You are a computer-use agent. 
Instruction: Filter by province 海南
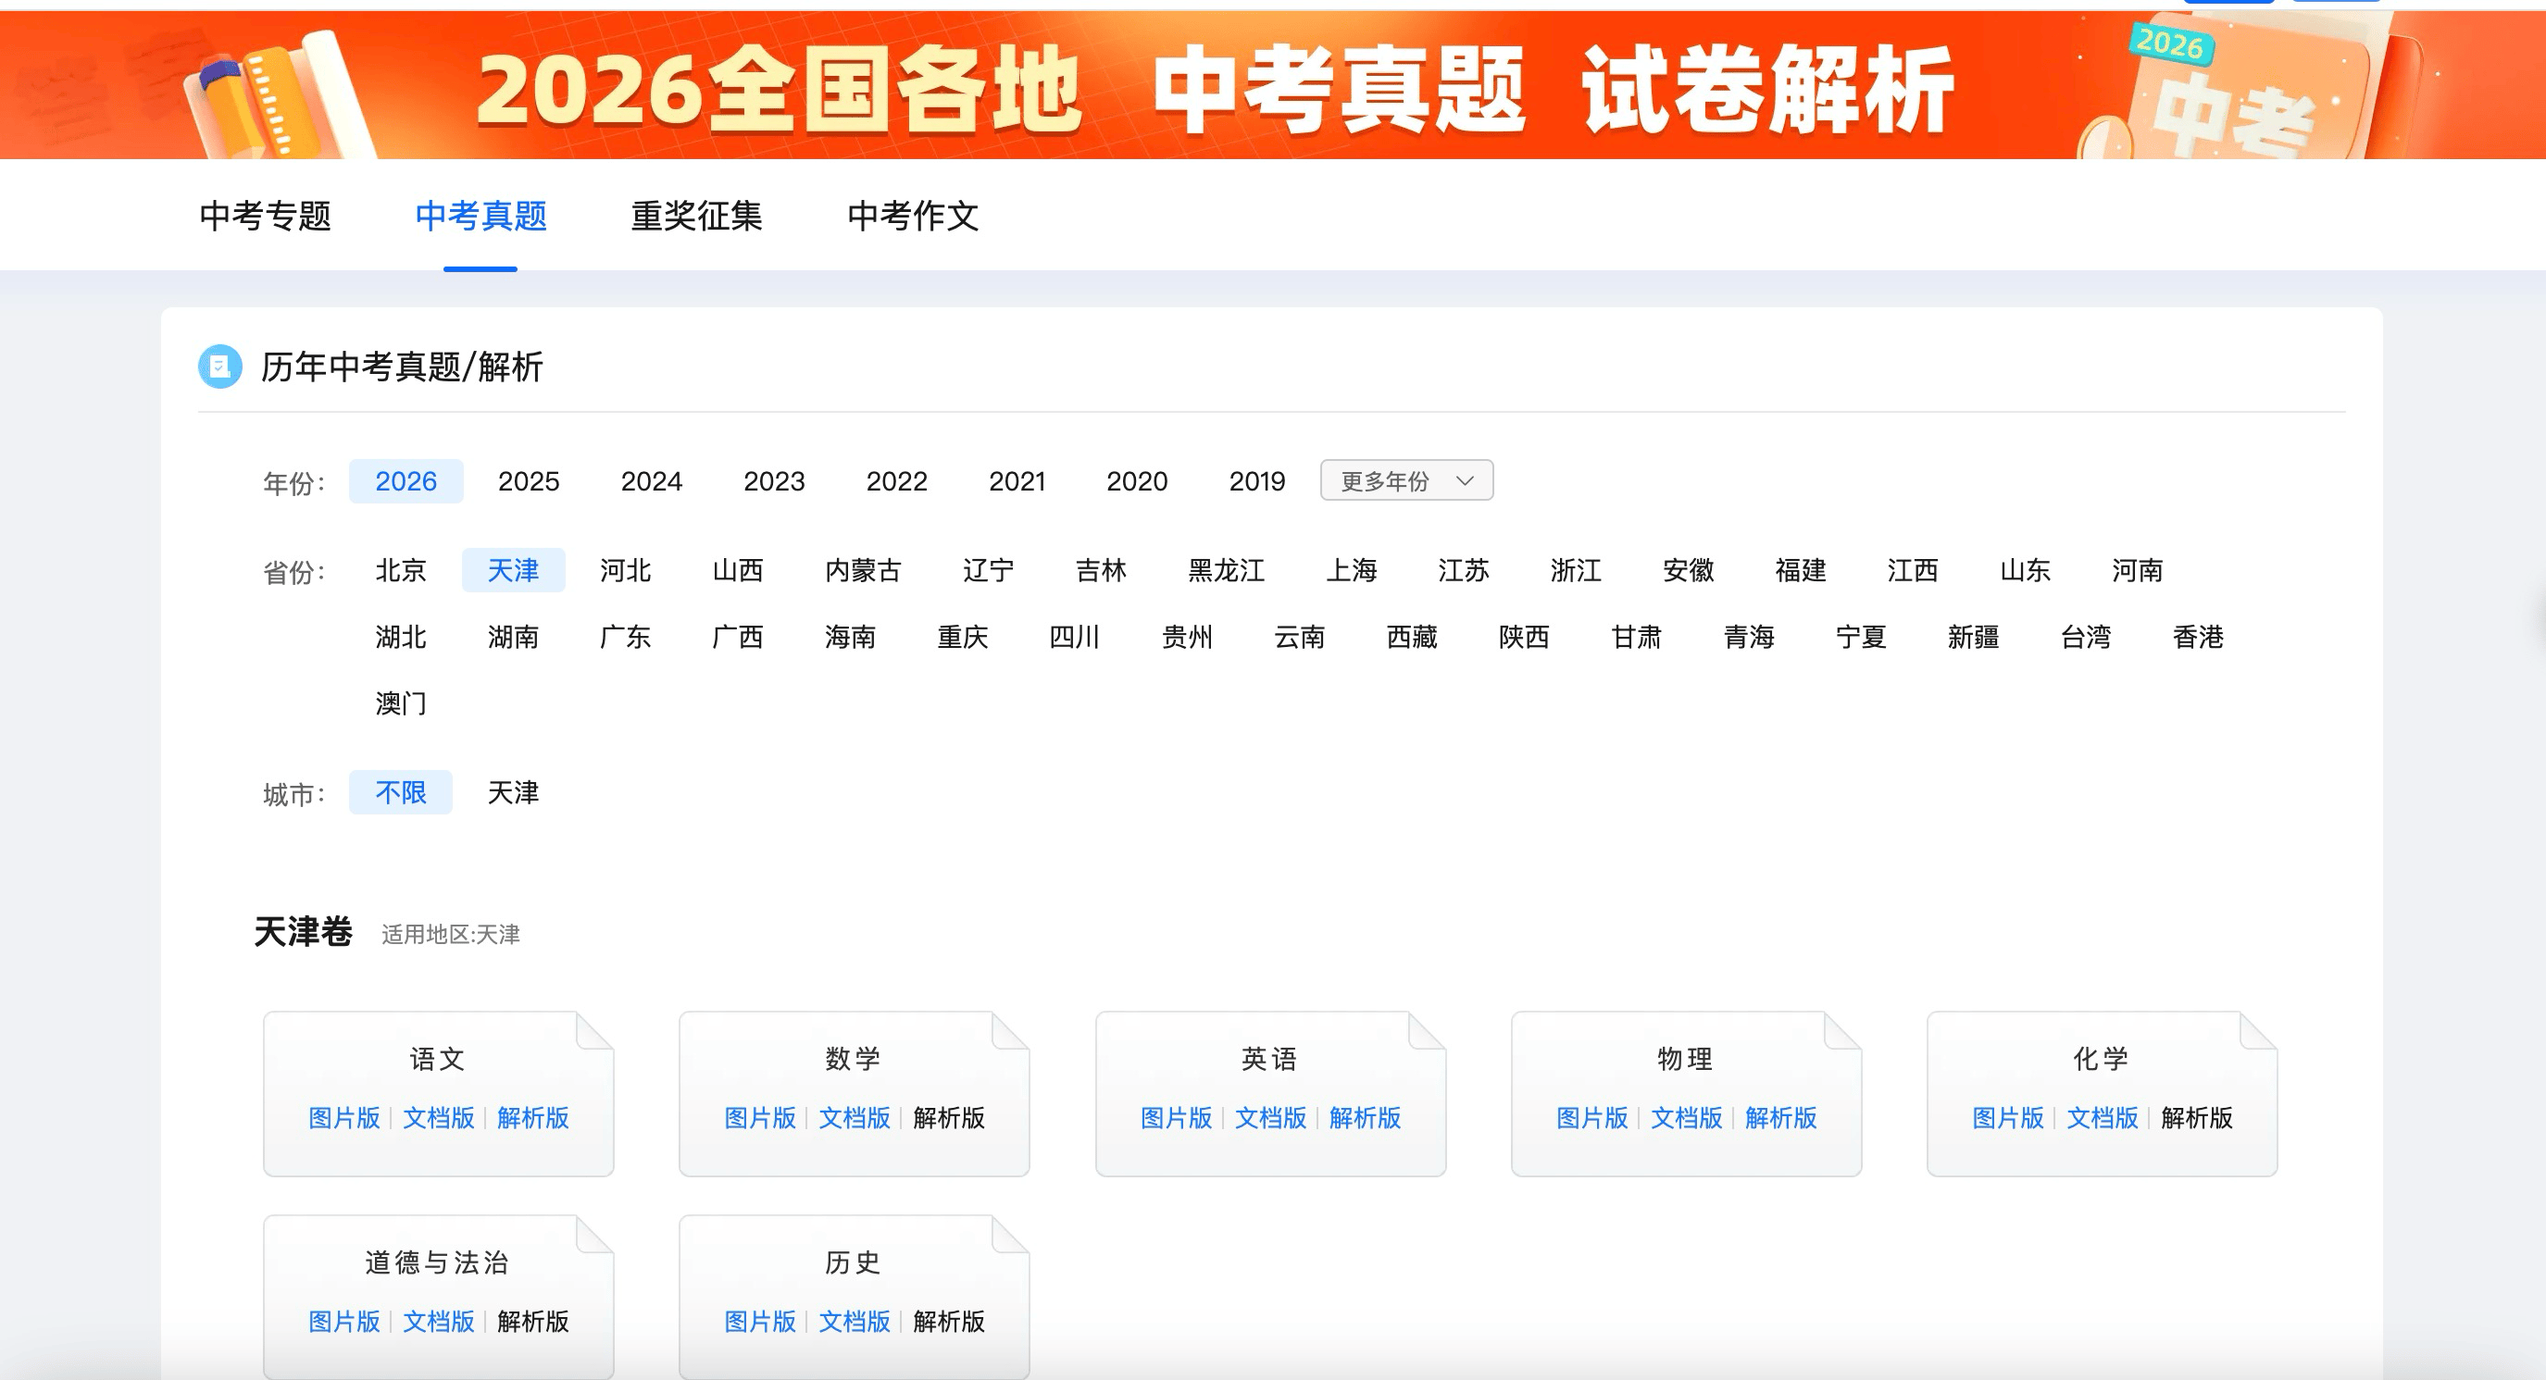(850, 637)
